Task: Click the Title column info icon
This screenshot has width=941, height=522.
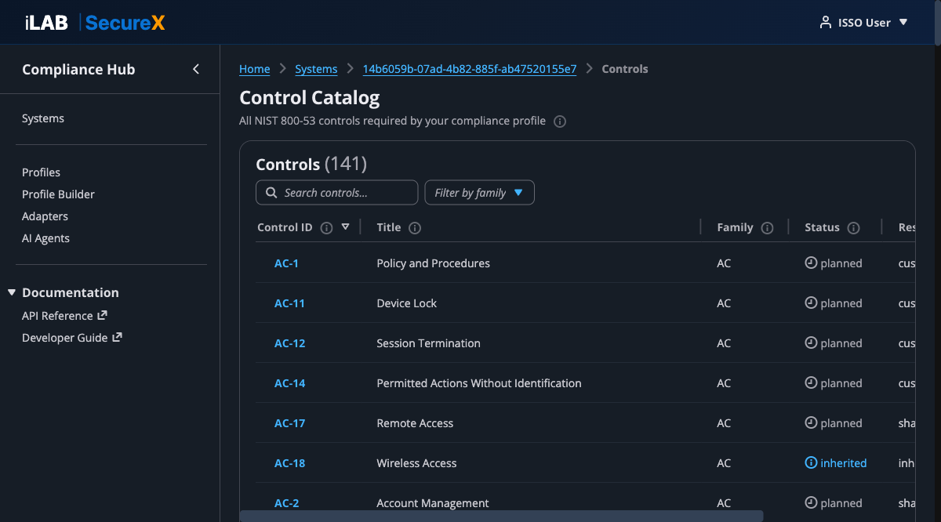Action: tap(415, 228)
